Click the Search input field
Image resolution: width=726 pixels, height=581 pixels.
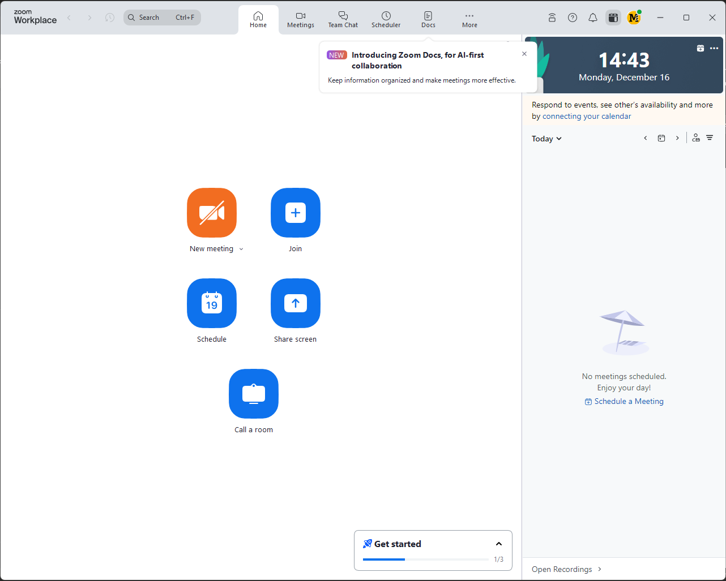162,18
